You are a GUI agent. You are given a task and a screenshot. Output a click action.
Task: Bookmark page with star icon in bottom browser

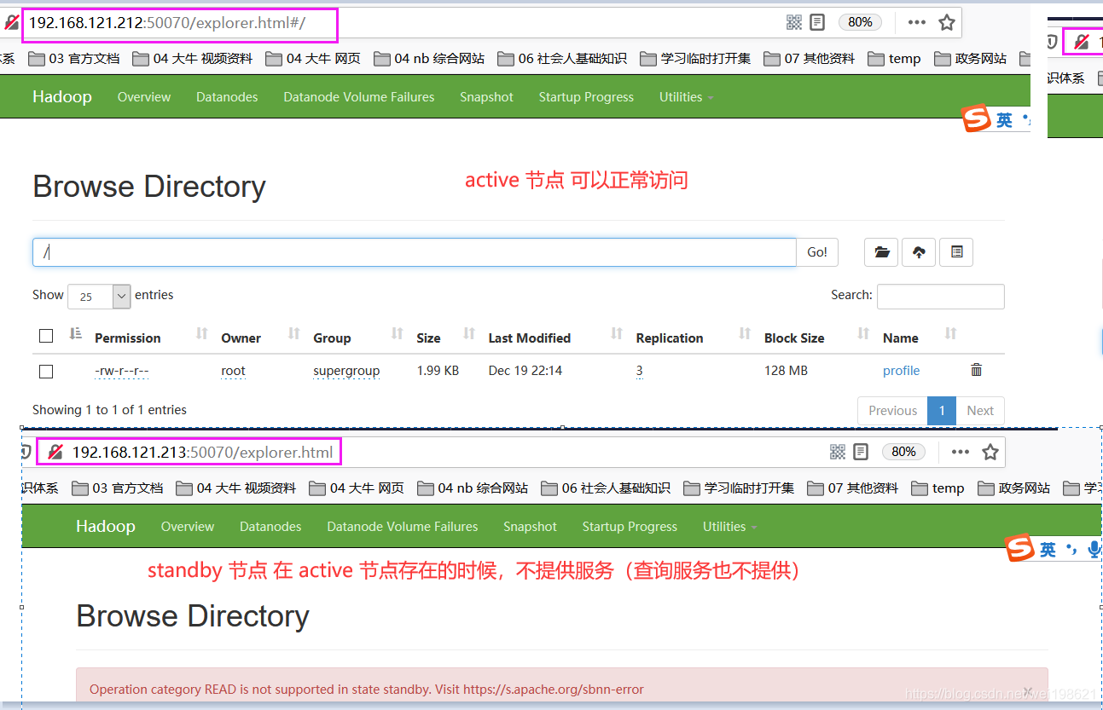pyautogui.click(x=990, y=452)
